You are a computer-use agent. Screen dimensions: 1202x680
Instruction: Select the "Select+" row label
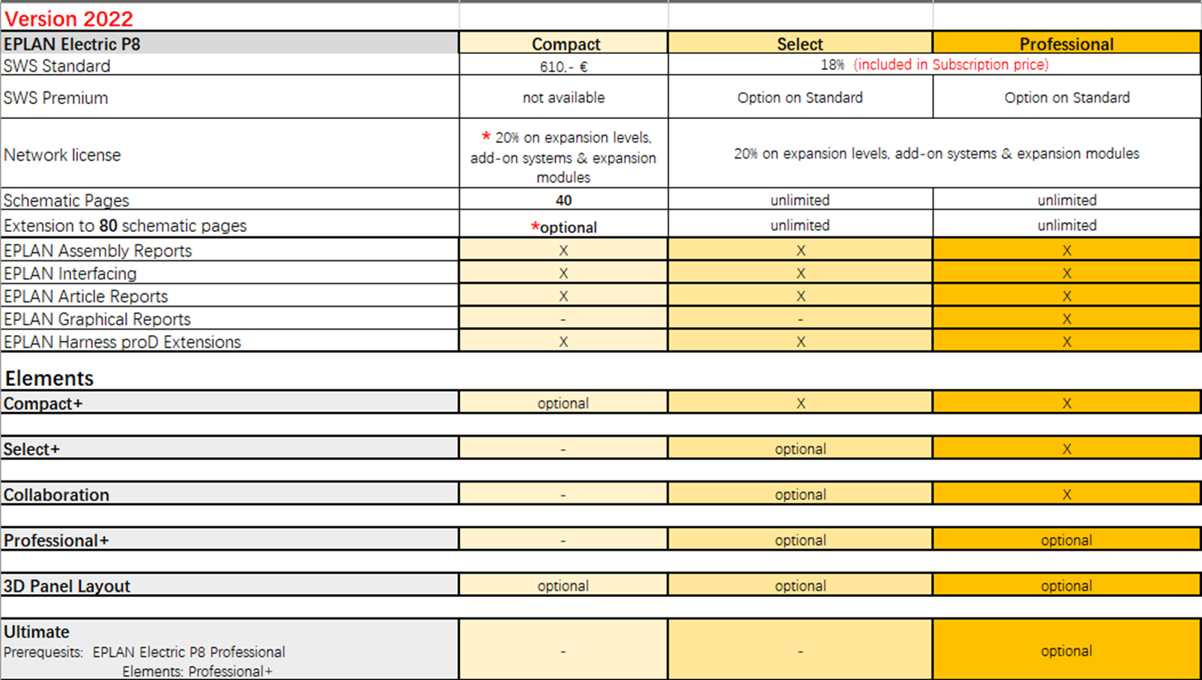click(x=31, y=450)
